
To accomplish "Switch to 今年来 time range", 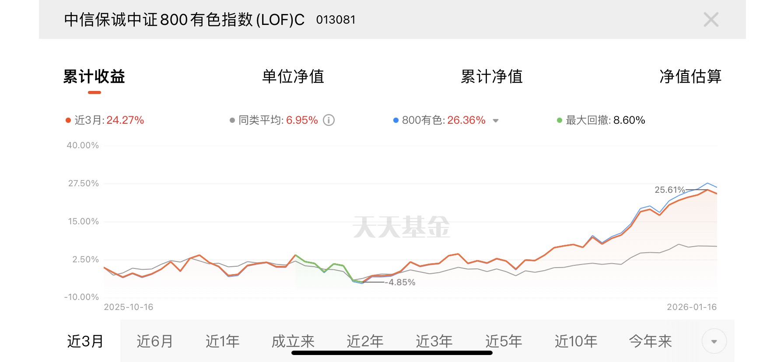I will pyautogui.click(x=650, y=341).
